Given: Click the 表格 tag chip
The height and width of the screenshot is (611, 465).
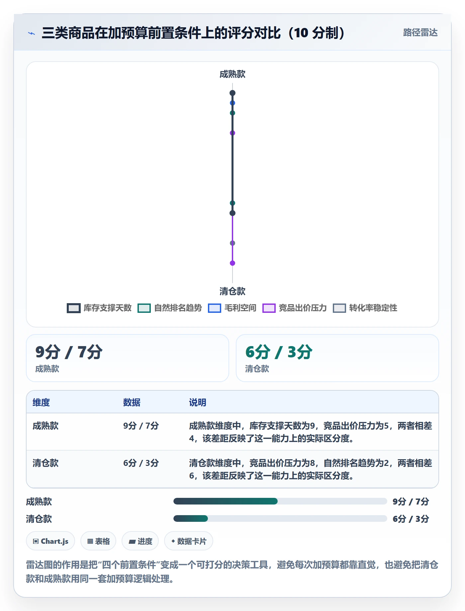Looking at the screenshot, I should point(98,541).
